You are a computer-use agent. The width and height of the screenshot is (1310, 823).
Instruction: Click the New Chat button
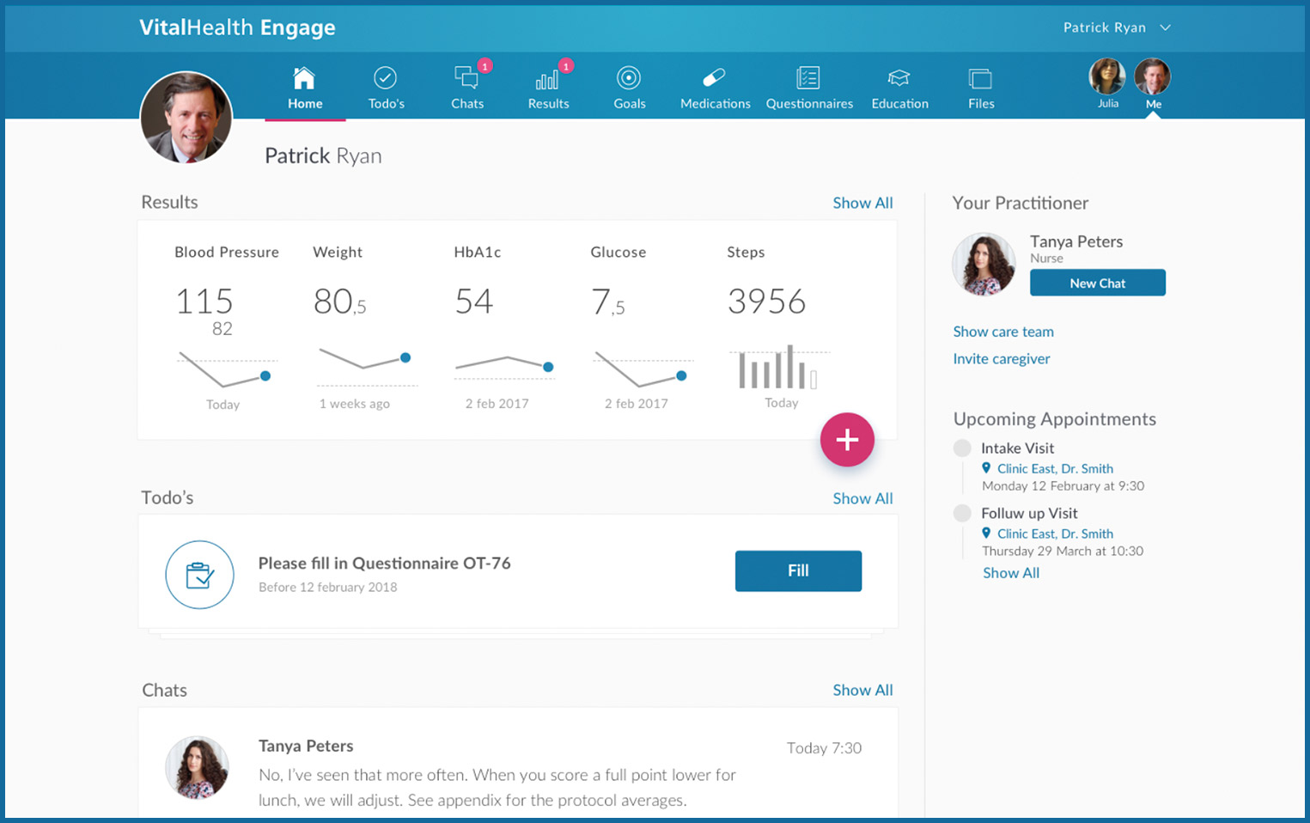(1098, 283)
